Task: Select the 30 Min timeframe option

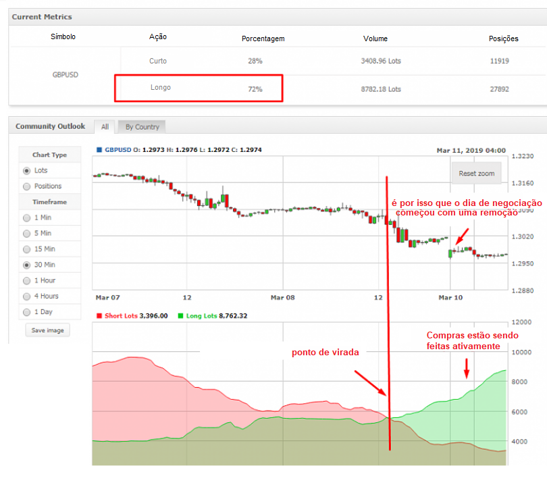Action: click(x=27, y=265)
